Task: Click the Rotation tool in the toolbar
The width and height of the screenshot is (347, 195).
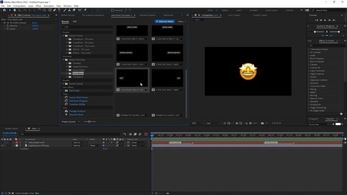Action: click(x=40, y=10)
